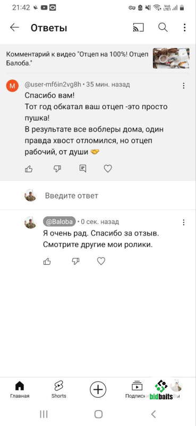The width and height of the screenshot is (196, 426).
Task: Switch to Shorts tab
Action: [59, 389]
